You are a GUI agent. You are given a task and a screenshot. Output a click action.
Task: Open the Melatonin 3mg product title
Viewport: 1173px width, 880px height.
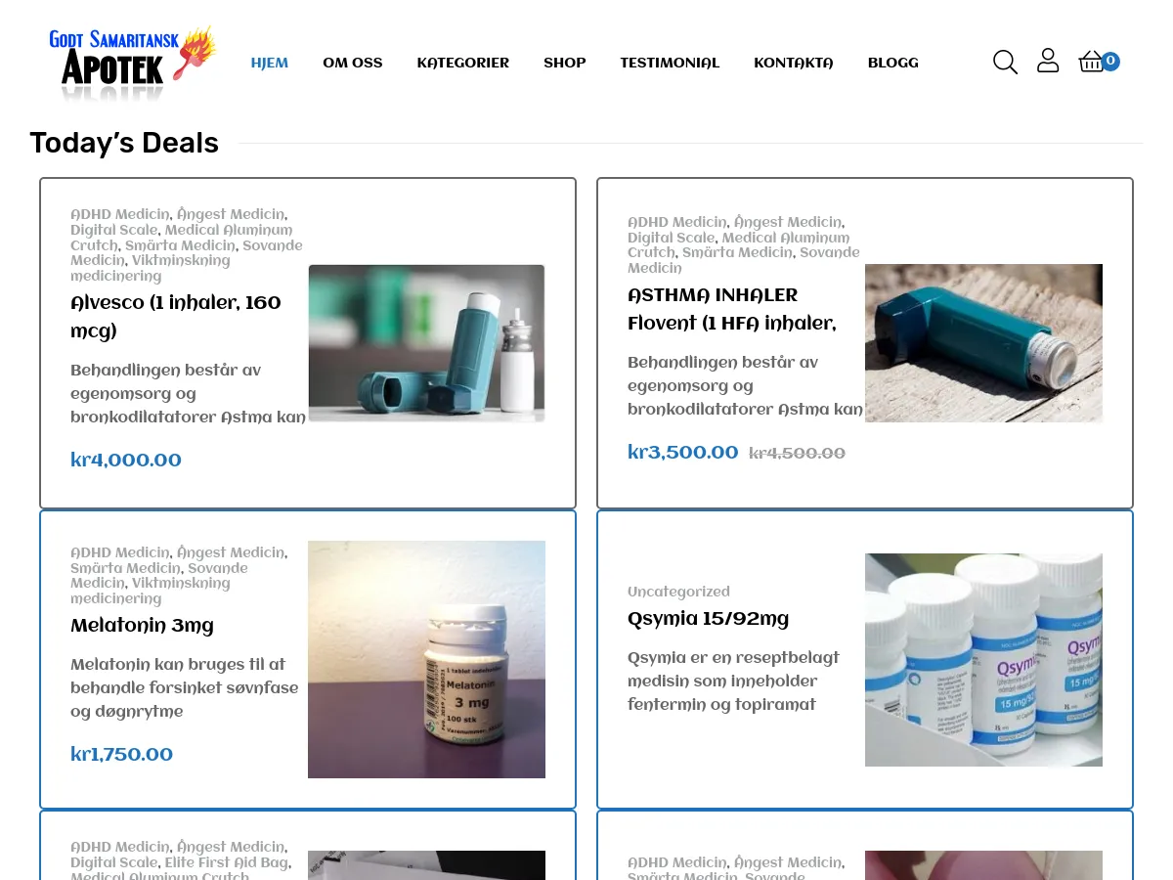(142, 626)
